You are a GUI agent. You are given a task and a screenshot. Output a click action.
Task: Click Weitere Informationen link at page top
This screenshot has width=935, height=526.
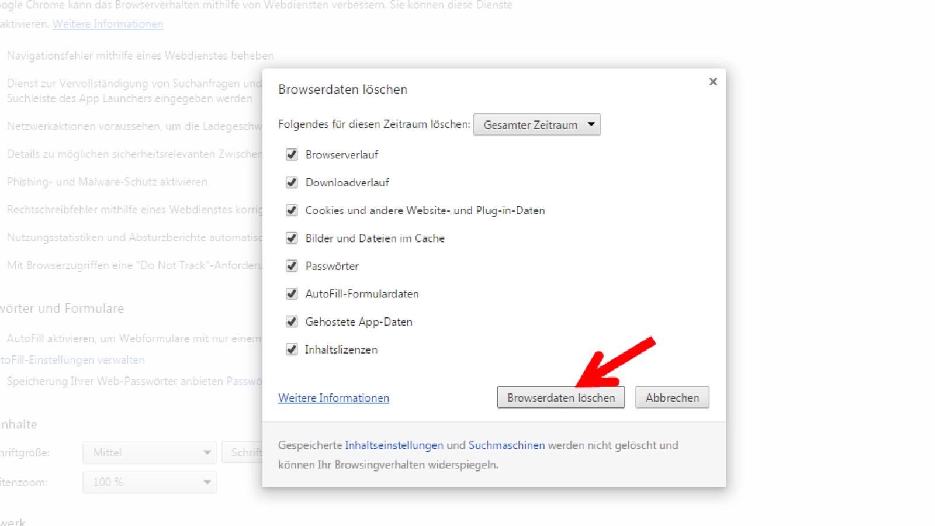click(108, 24)
